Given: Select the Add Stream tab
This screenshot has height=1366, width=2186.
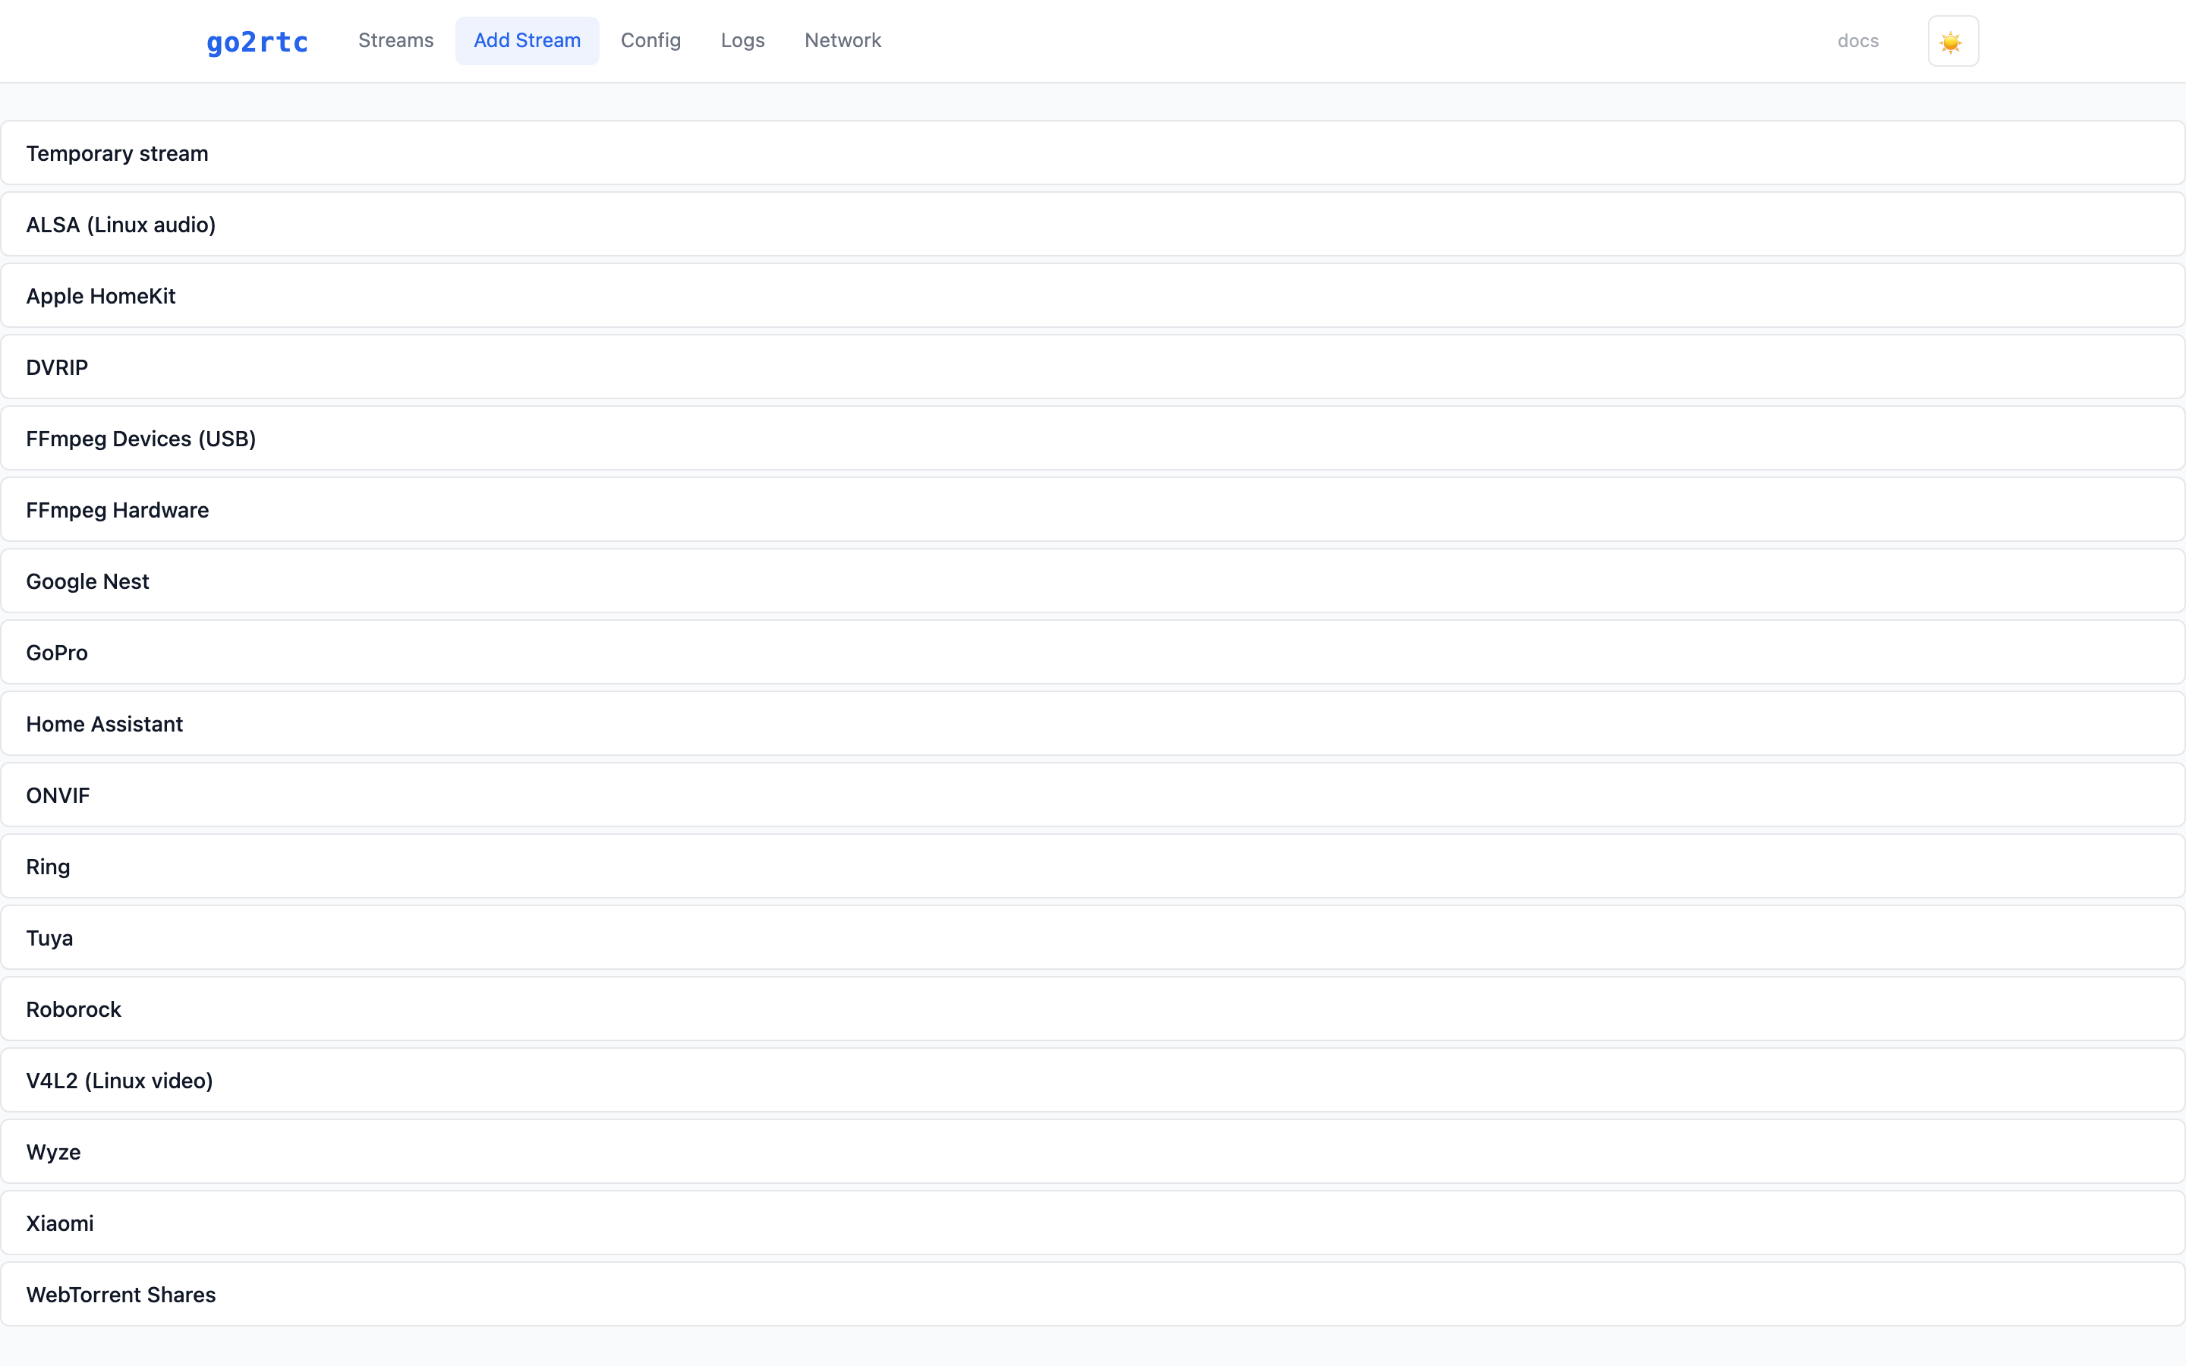Looking at the screenshot, I should (528, 41).
